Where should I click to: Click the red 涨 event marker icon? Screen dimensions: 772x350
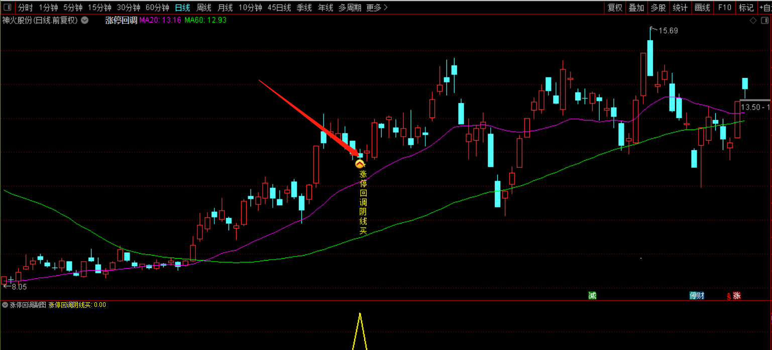(x=736, y=296)
